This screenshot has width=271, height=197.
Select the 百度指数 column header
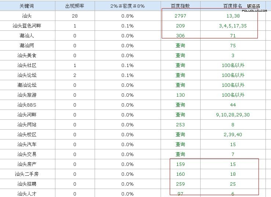pos(180,6)
